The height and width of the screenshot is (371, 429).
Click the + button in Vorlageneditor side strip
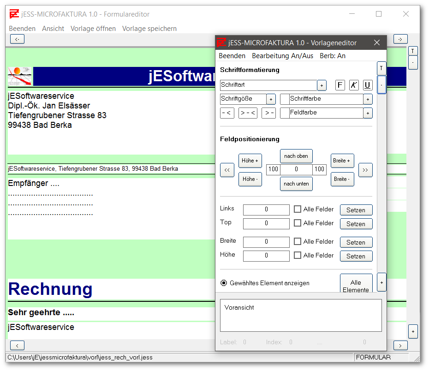click(381, 282)
